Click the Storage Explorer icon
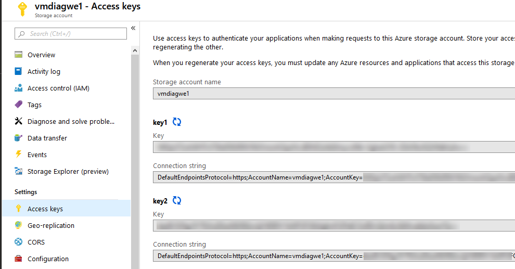515x269 pixels. 18,171
